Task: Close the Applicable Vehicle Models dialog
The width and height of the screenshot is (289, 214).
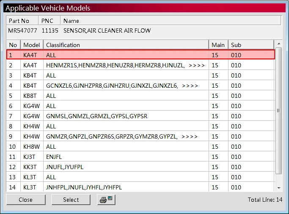Action: pos(26,200)
